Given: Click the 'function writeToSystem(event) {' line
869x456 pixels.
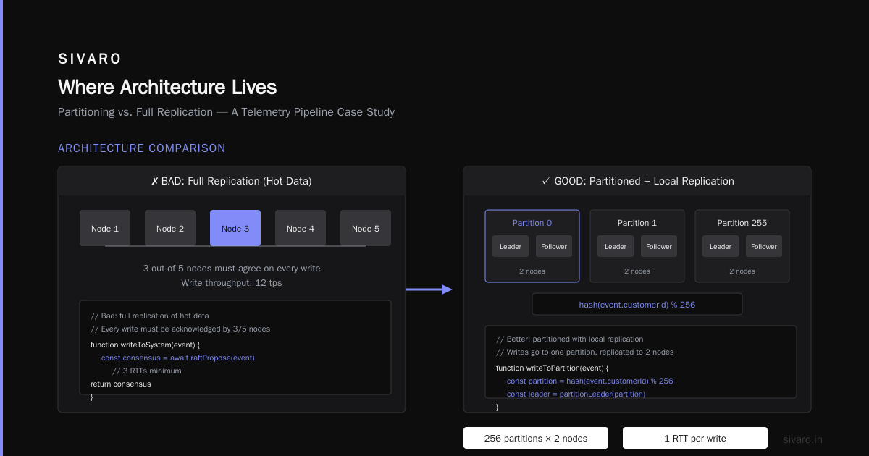Looking at the screenshot, I should point(145,344).
